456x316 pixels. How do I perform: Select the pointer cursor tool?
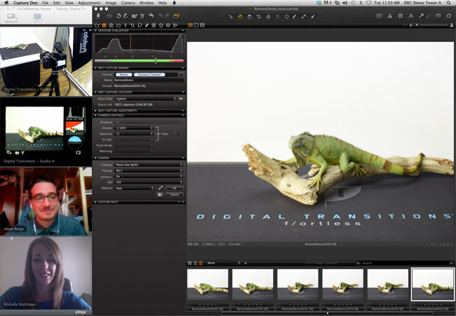[x=231, y=17]
